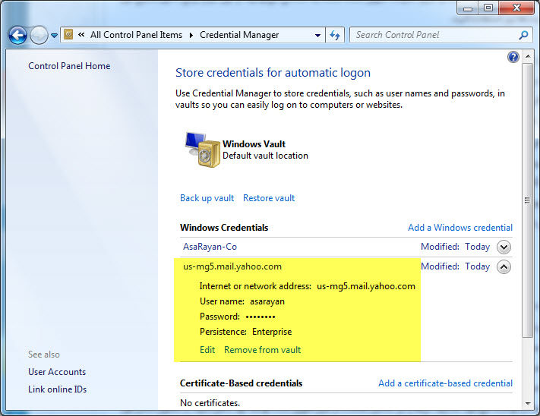Collapse the us-mg5.mail.yahoo.com credential
This screenshot has width=540, height=416.
coord(504,266)
